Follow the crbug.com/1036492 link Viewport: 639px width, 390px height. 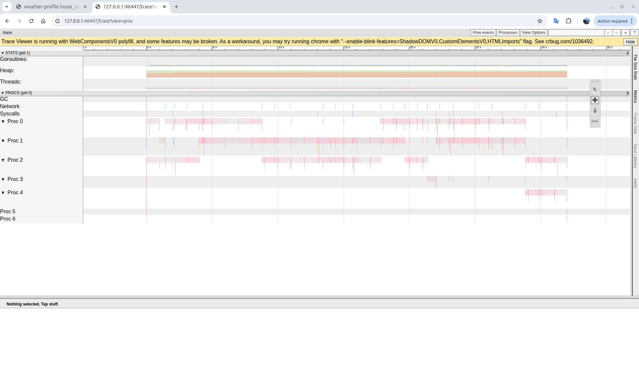click(x=569, y=41)
